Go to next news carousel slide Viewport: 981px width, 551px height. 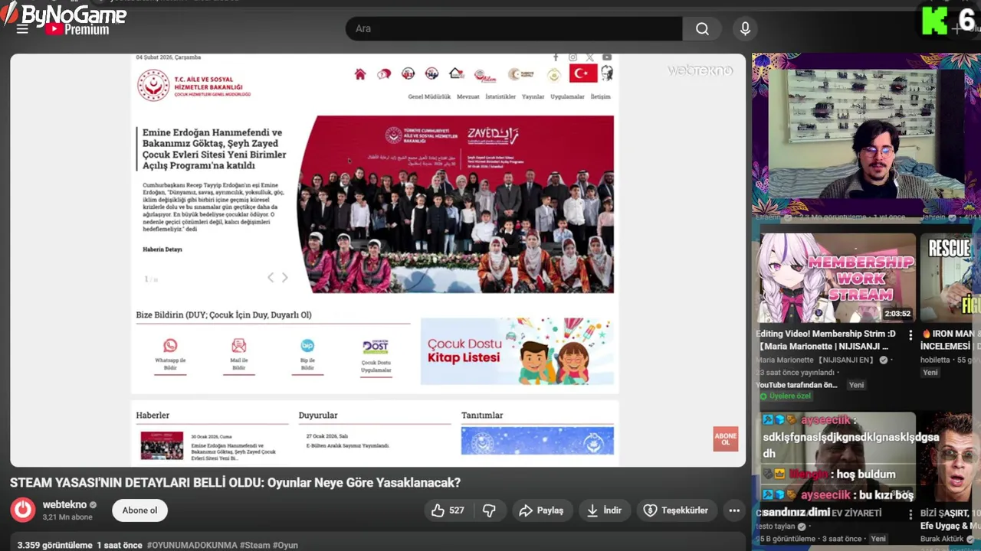click(x=285, y=278)
